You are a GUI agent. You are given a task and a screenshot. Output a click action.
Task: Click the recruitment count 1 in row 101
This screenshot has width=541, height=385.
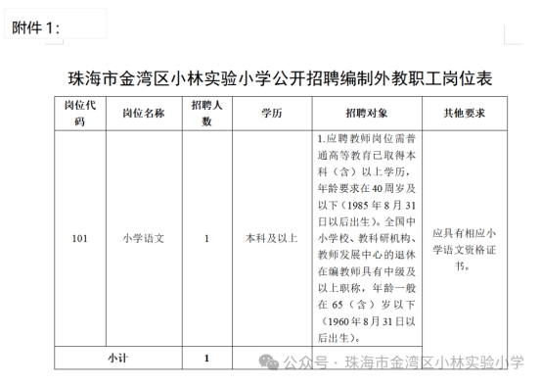click(x=207, y=238)
